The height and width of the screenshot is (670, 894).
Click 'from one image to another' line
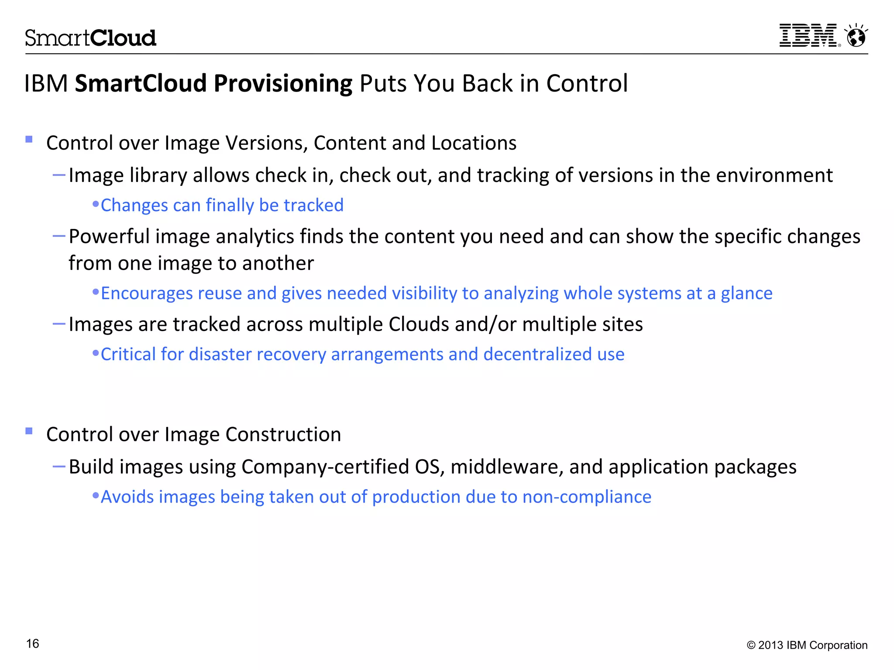[x=191, y=263]
